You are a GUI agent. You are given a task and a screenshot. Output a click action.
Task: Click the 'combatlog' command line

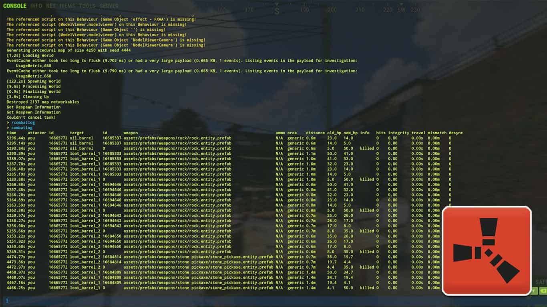click(21, 128)
